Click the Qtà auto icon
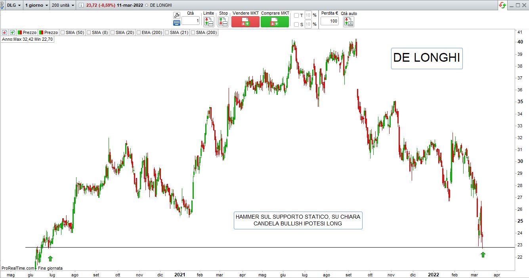Viewport: 529px width, 278px height. click(x=349, y=22)
